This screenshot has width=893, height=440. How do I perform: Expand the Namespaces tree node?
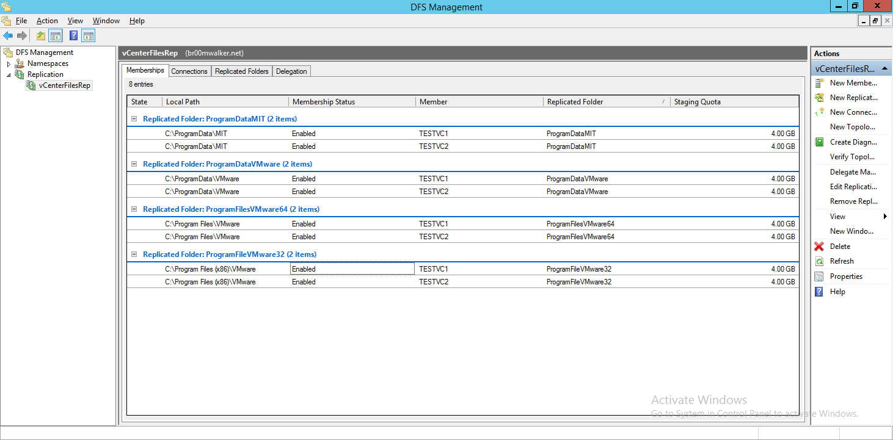9,63
